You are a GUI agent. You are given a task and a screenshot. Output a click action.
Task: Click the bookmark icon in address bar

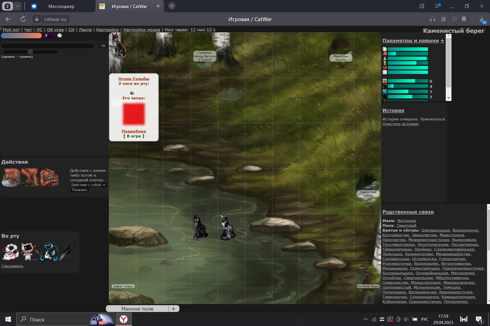click(x=464, y=19)
